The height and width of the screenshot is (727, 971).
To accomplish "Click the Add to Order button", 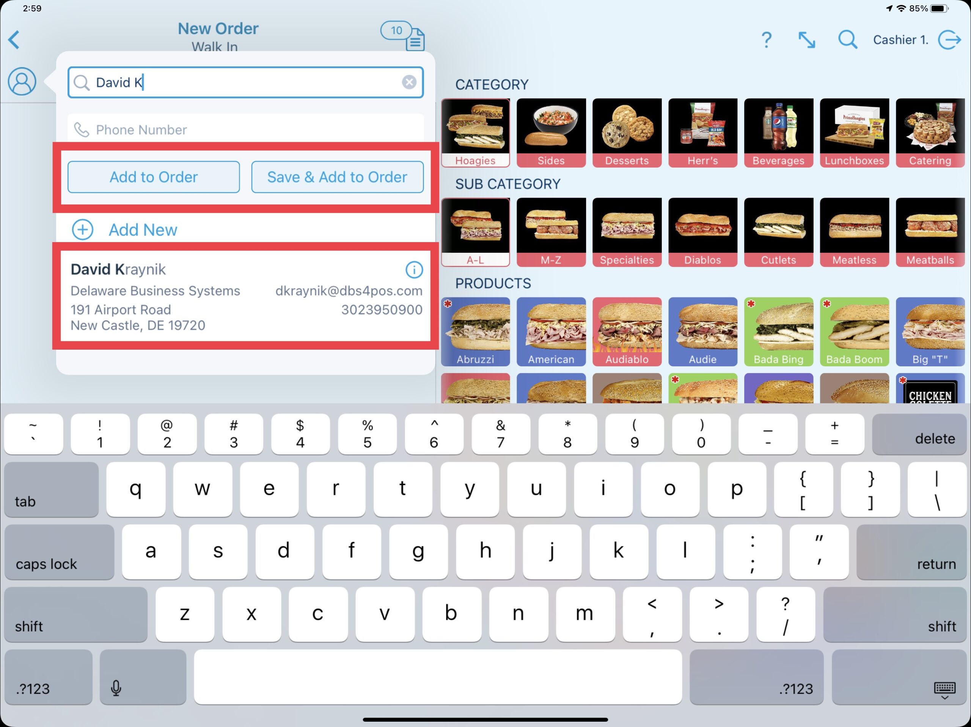I will tap(153, 177).
